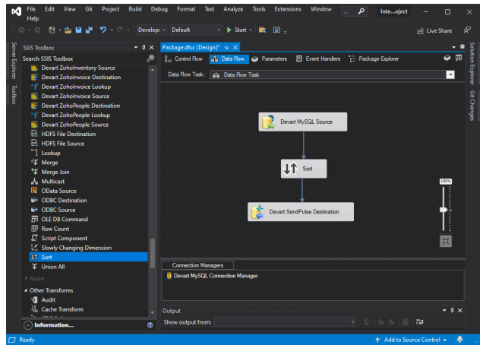Click the Visual Studio logo icon
486x351 pixels.
tap(17, 11)
